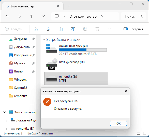149x137 pixels.
Task: Click OK in the error dialog
Action: [x=118, y=123]
